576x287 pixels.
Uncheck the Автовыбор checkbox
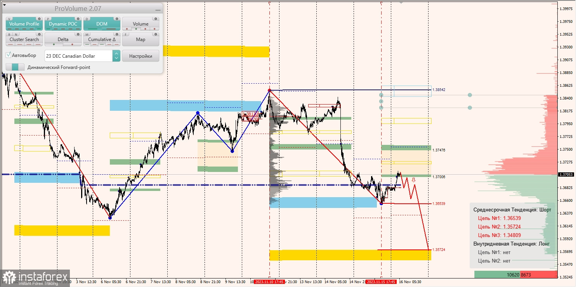point(9,55)
